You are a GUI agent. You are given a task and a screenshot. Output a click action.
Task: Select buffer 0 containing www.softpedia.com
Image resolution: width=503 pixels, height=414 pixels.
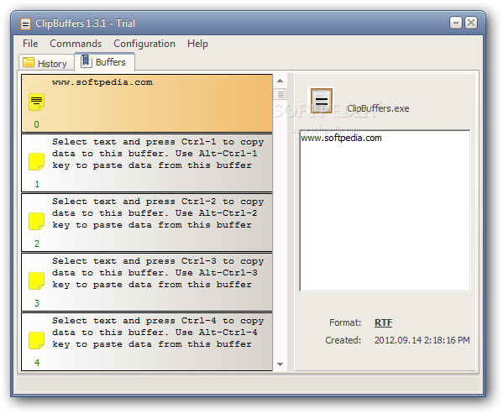pos(147,103)
